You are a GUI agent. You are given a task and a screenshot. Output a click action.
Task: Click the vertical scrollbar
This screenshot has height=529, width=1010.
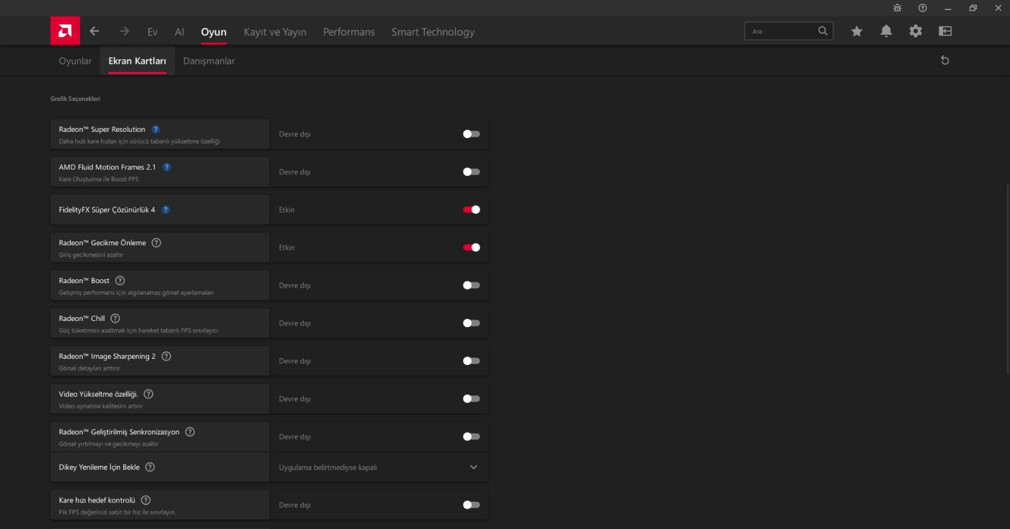(1007, 277)
